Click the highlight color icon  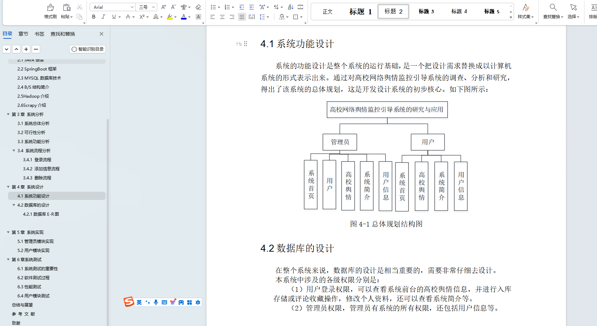click(169, 16)
